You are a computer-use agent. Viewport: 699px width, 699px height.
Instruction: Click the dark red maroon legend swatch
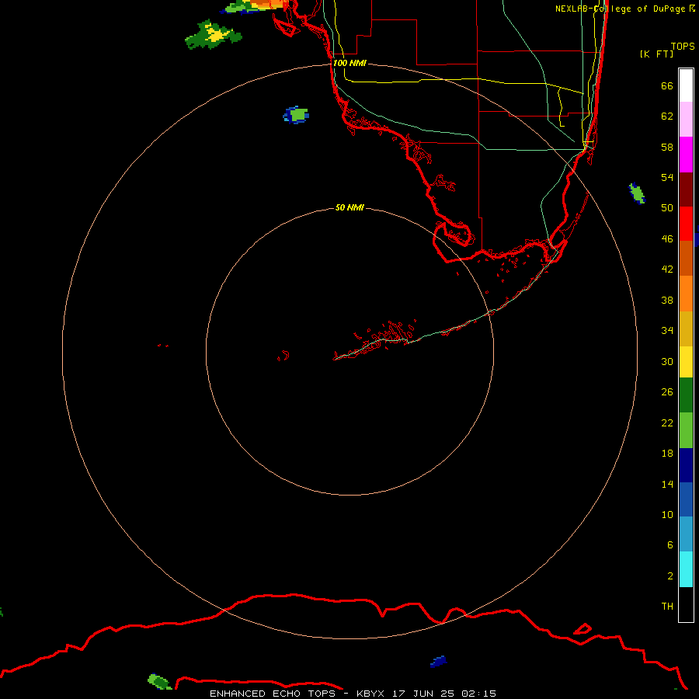coord(686,190)
